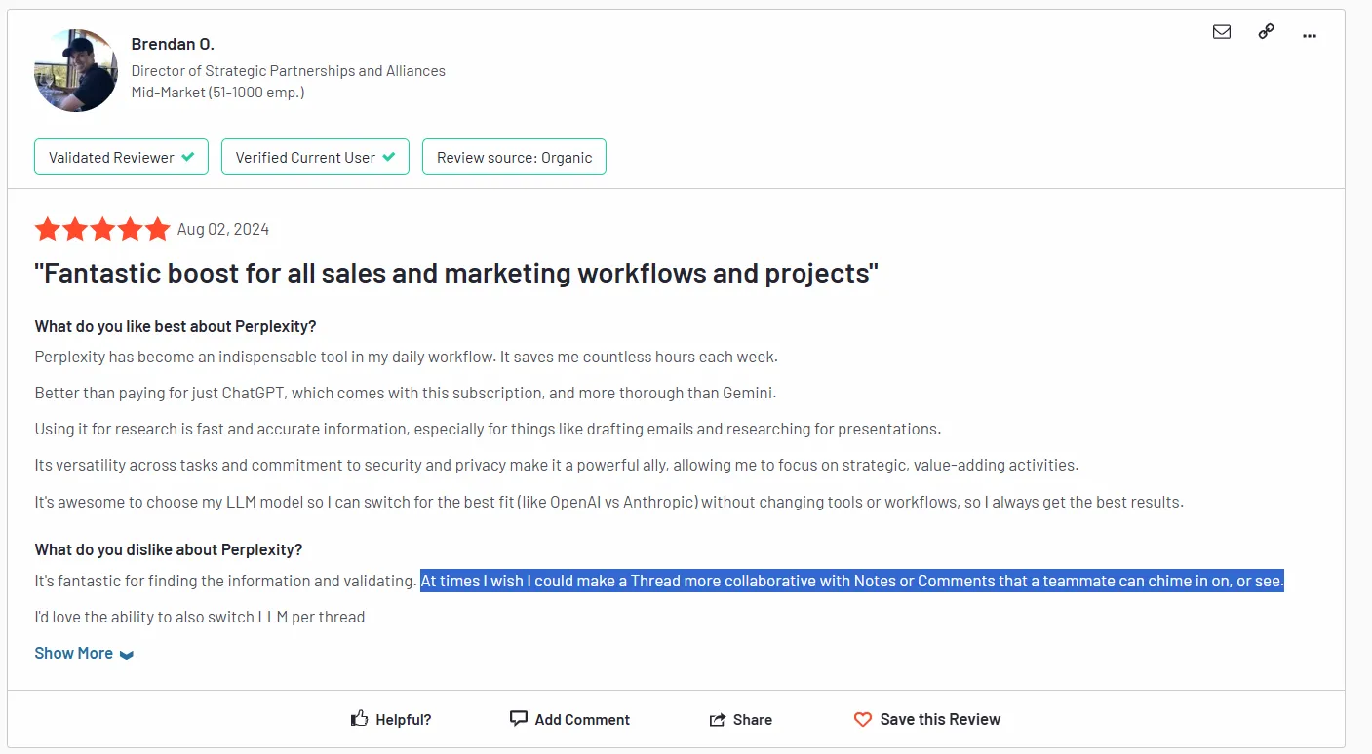
Task: Click the review title about sales and marketing
Action: 456,274
